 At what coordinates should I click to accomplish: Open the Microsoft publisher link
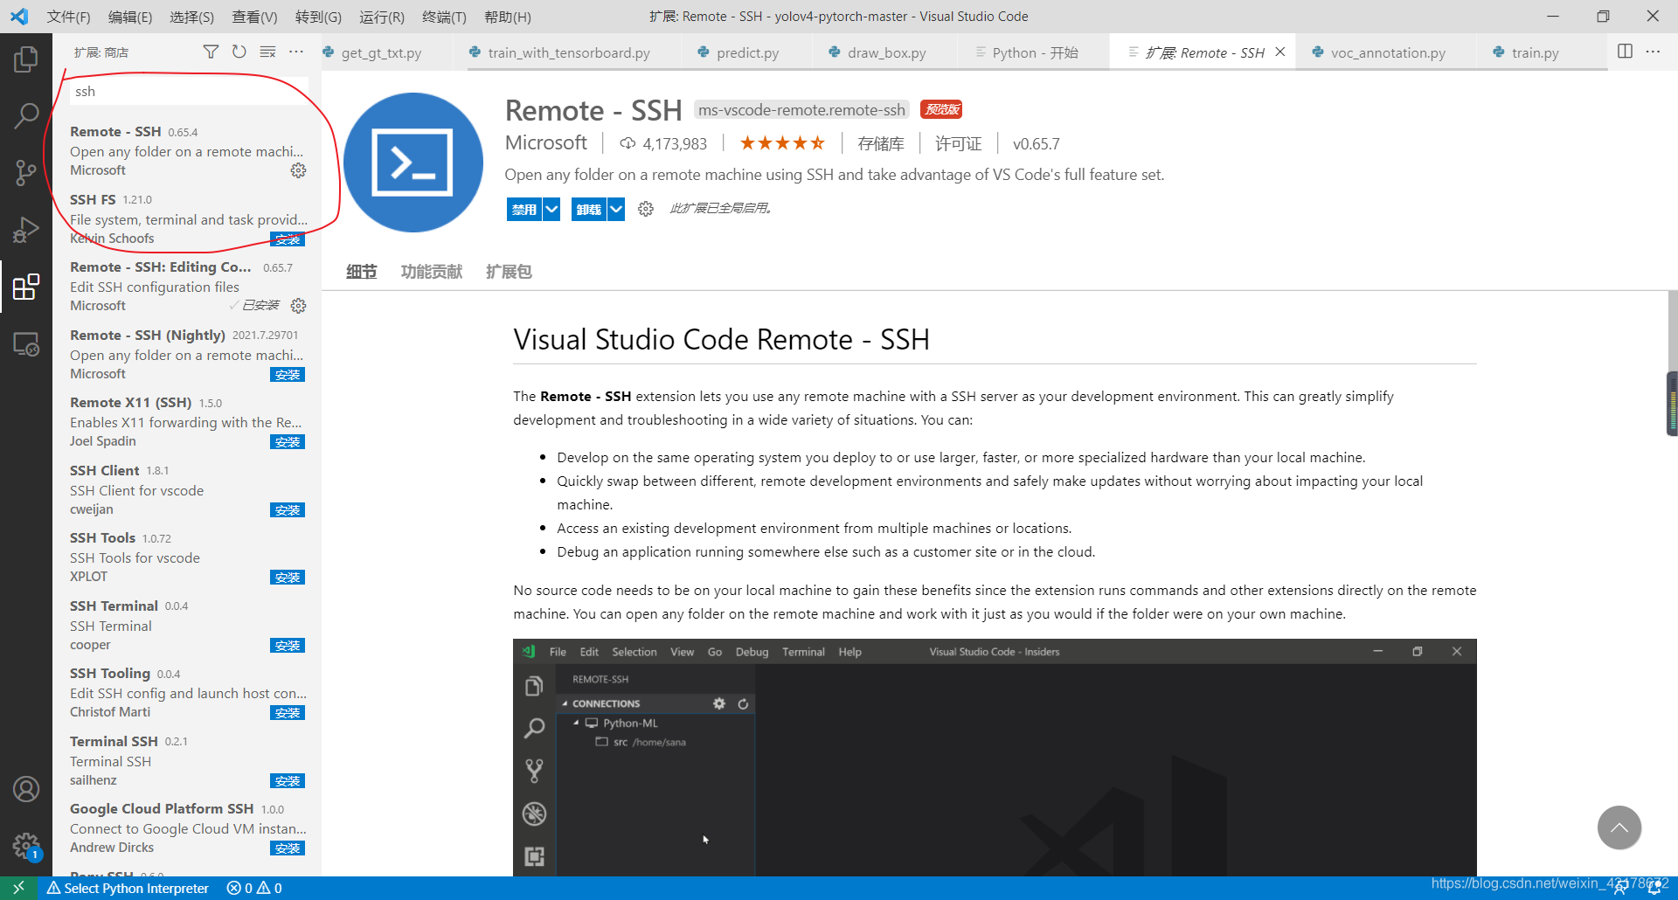coord(546,142)
